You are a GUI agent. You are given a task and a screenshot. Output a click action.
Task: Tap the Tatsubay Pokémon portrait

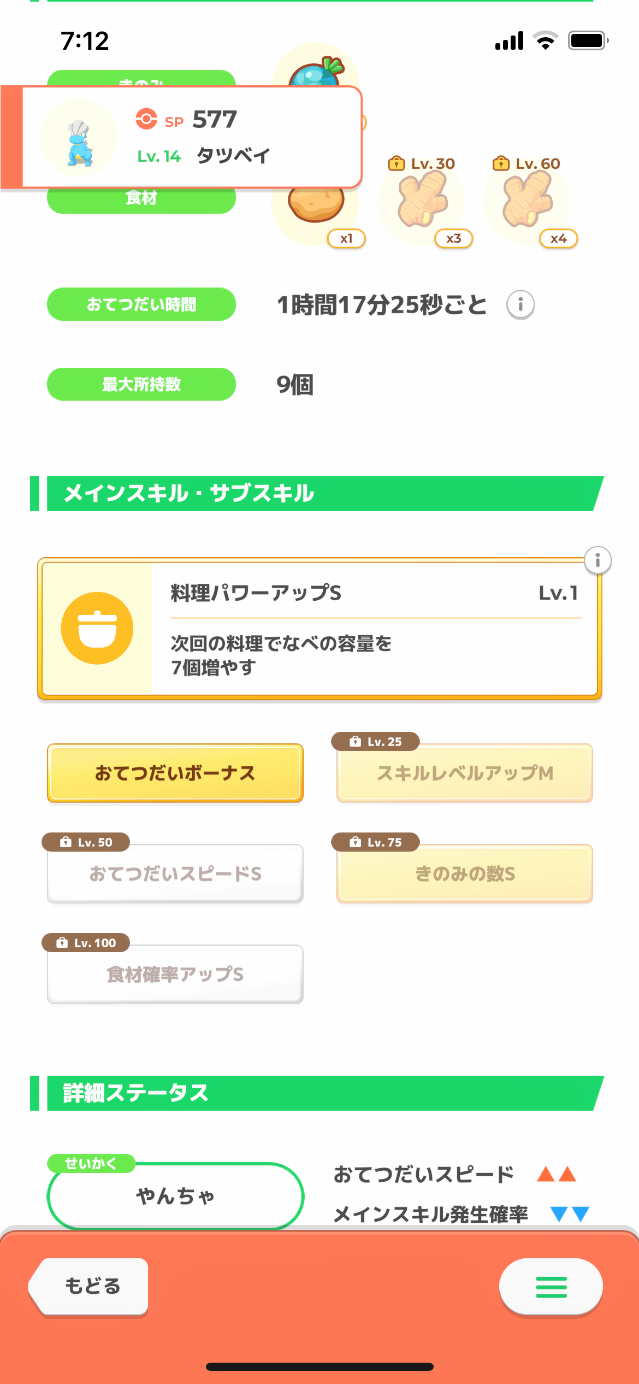click(x=79, y=137)
